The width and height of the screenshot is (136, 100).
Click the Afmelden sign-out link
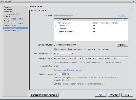pyautogui.click(x=122, y=16)
